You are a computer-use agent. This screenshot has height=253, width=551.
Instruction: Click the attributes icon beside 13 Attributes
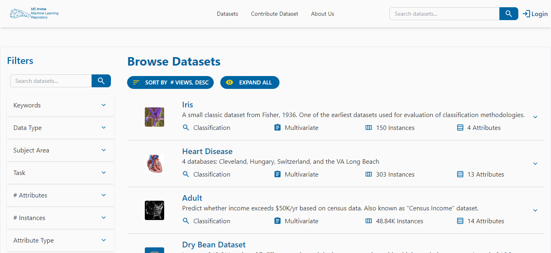[x=460, y=174]
